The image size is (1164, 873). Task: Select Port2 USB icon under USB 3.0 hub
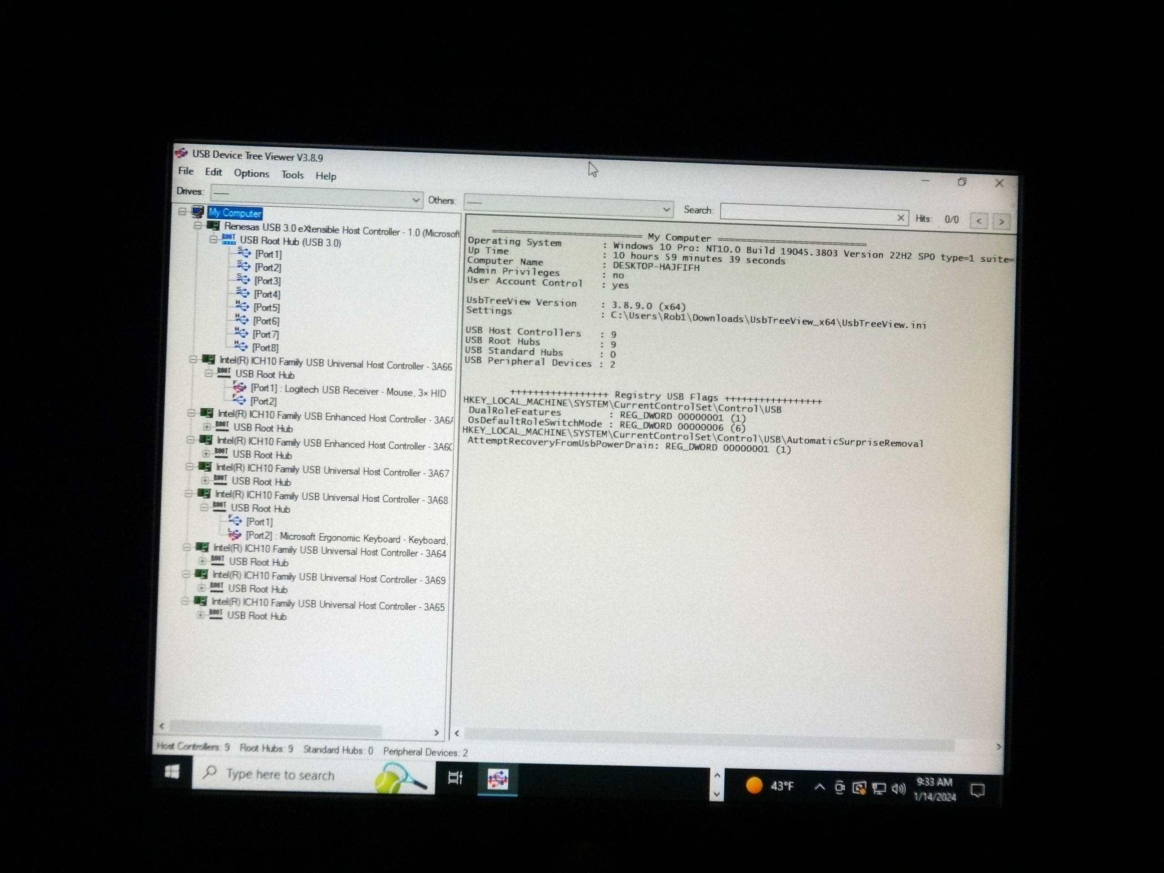(243, 266)
